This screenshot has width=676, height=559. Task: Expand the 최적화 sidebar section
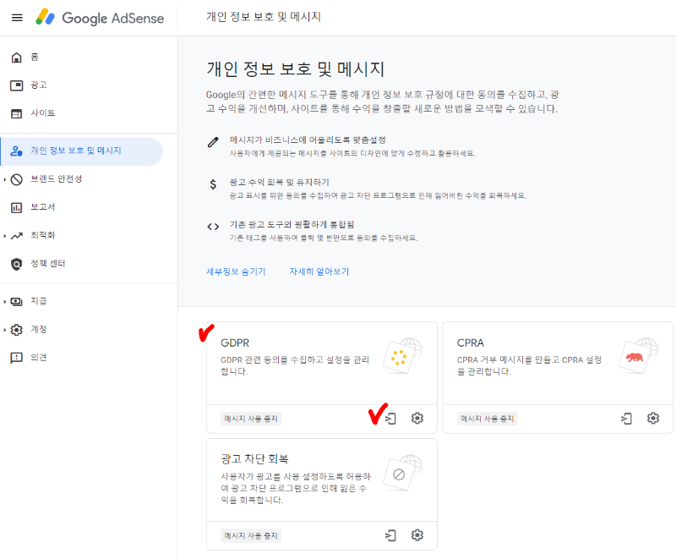[51, 235]
